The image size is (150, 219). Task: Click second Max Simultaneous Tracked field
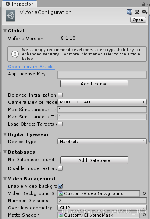(102, 117)
